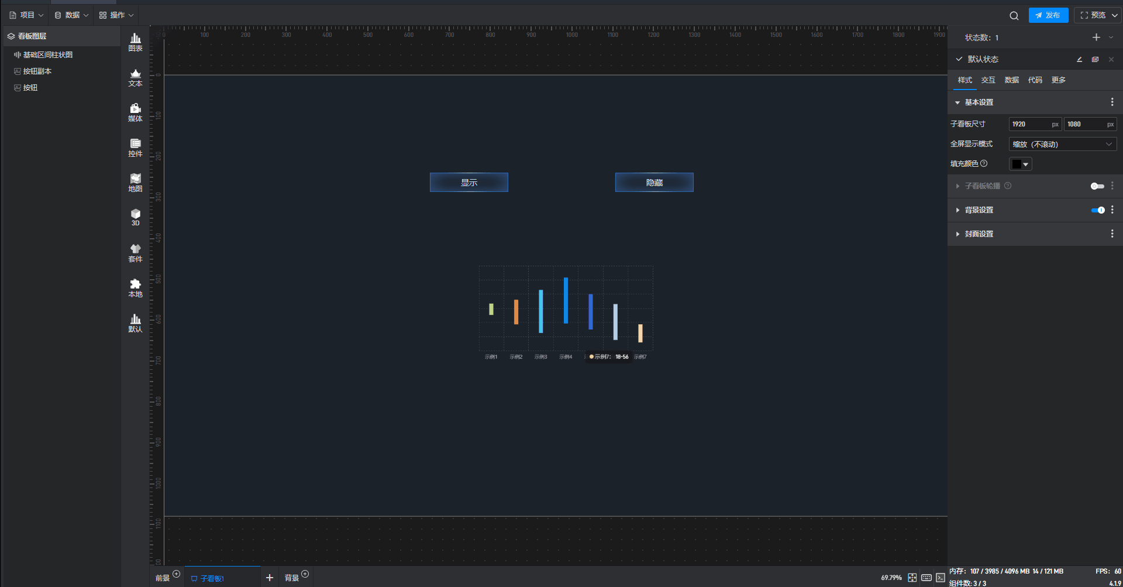1123x587 pixels.
Task: Click the 看板图层 panel header
Action: (x=61, y=36)
